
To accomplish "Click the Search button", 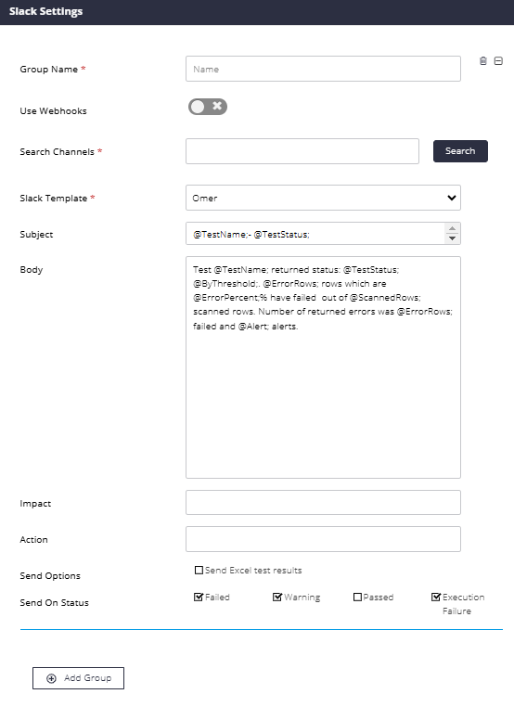I will tap(460, 151).
